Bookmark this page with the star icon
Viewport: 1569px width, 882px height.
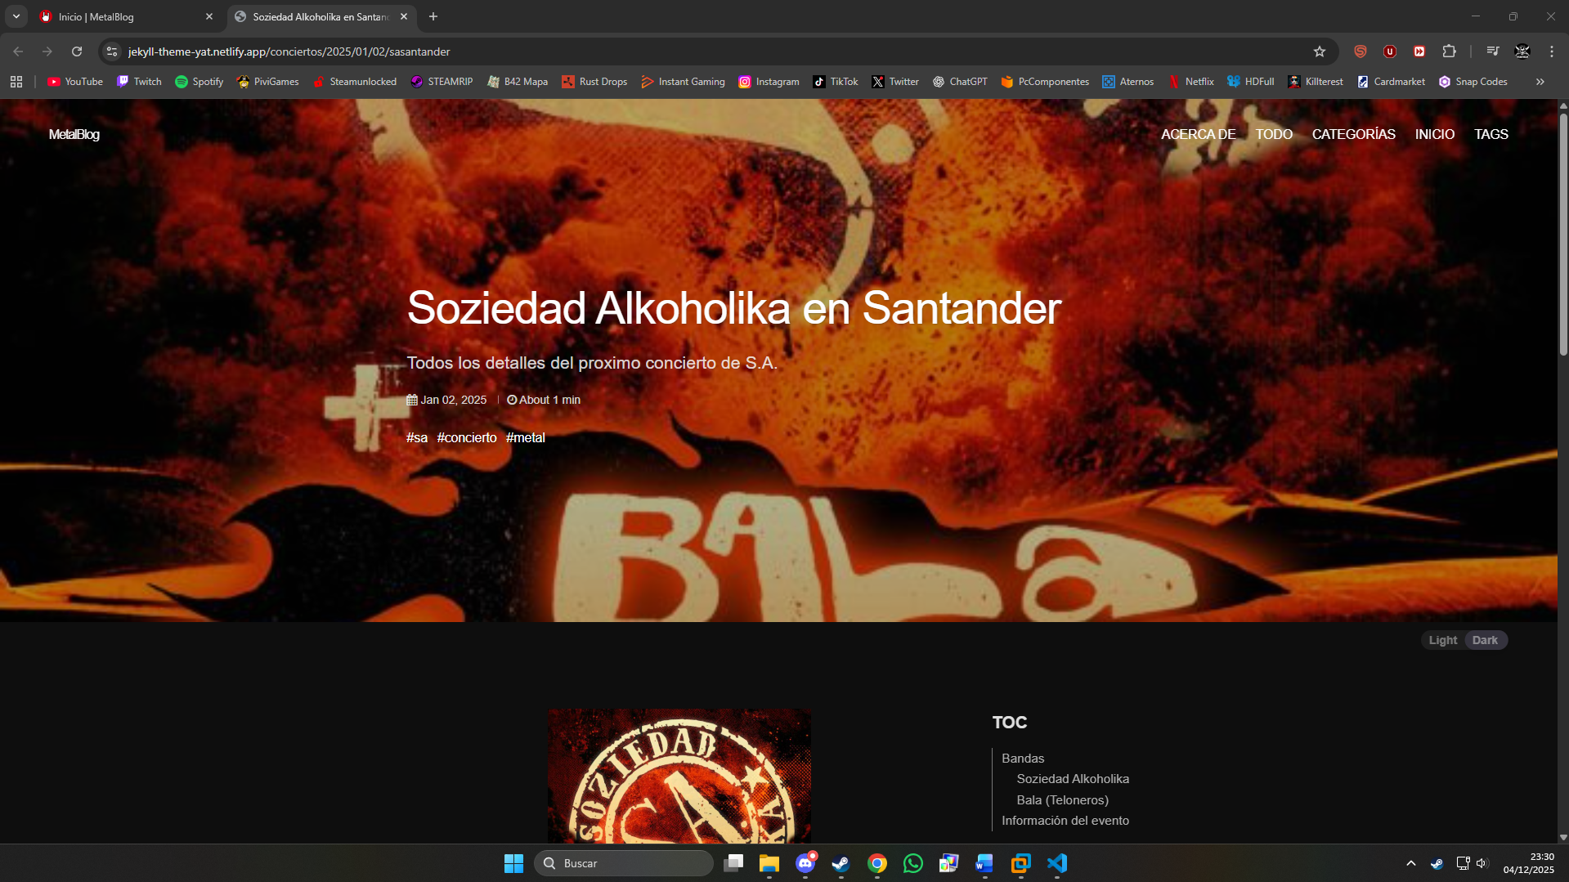[x=1319, y=51]
